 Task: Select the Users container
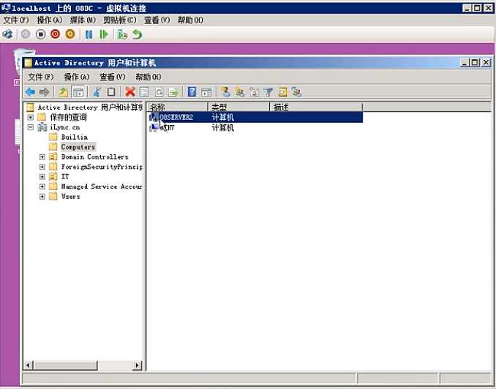[x=70, y=197]
